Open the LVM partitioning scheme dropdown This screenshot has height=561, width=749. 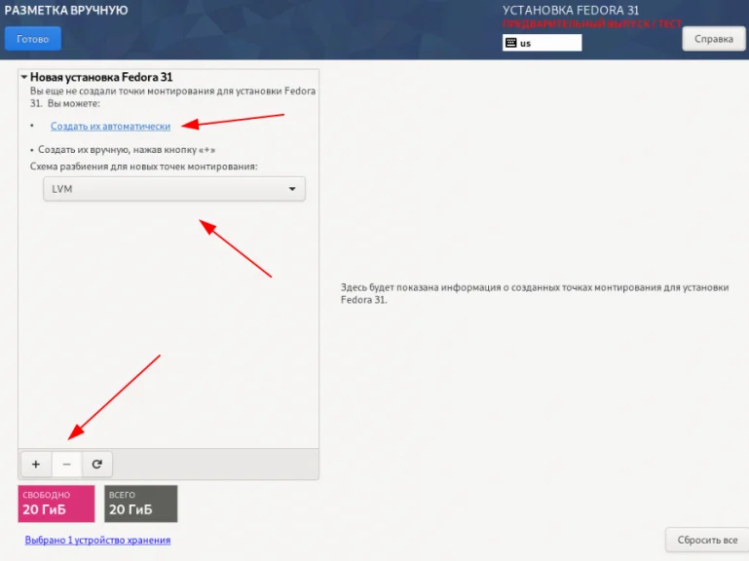[174, 189]
